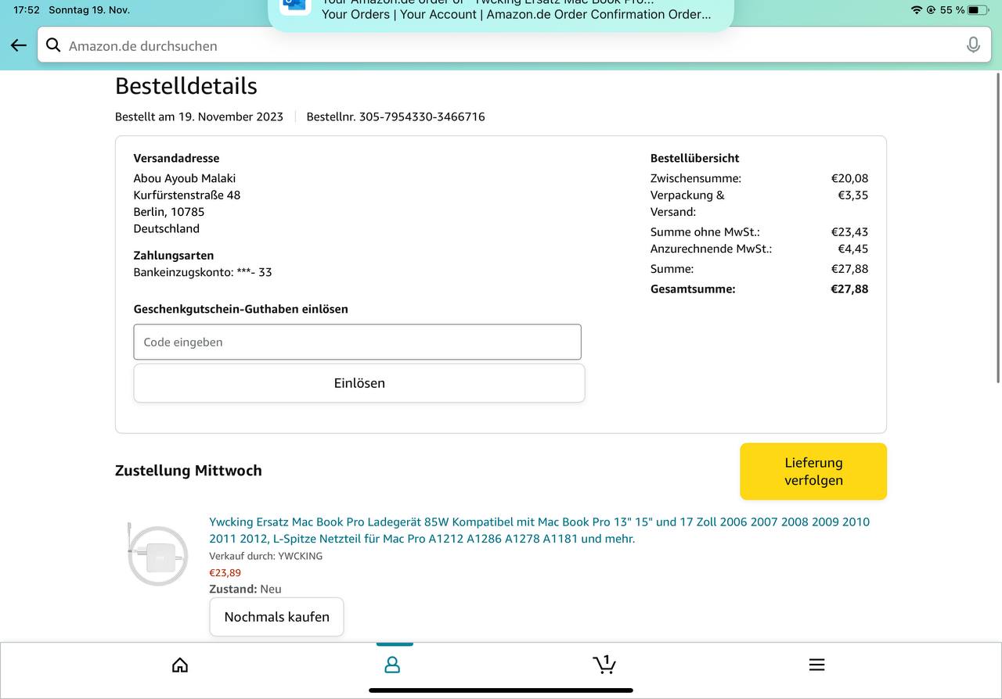1002x699 pixels.
Task: Tap the charger product thumbnail
Action: tap(158, 554)
